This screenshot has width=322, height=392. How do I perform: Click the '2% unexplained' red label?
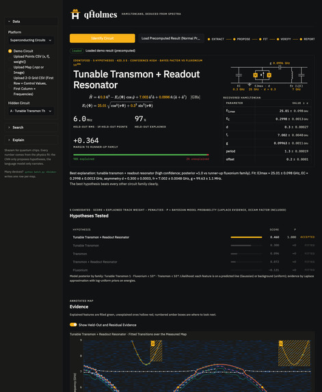point(198,159)
